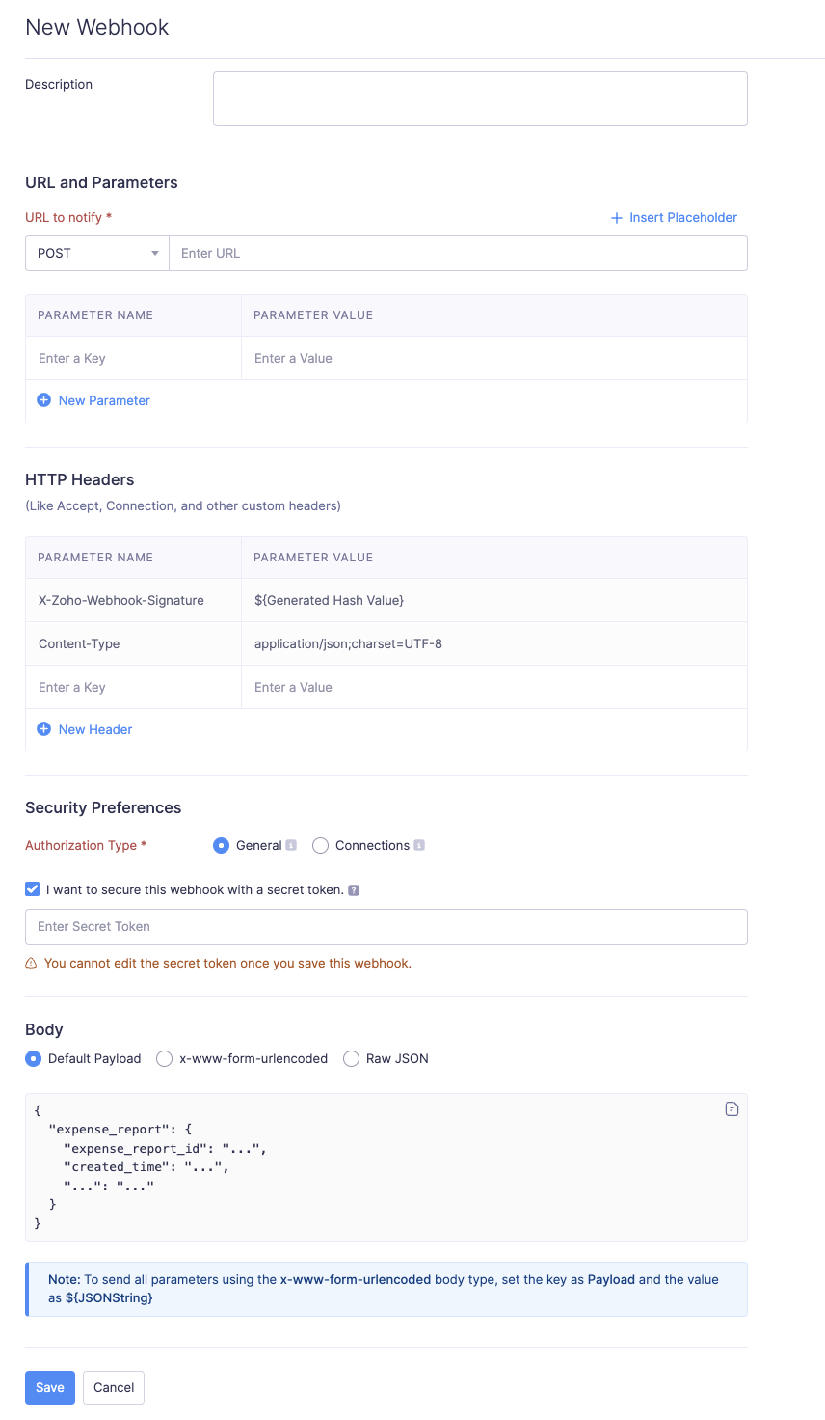Viewport: 825px width, 1420px height.
Task: Click the copy icon in payload preview
Action: click(x=732, y=1109)
